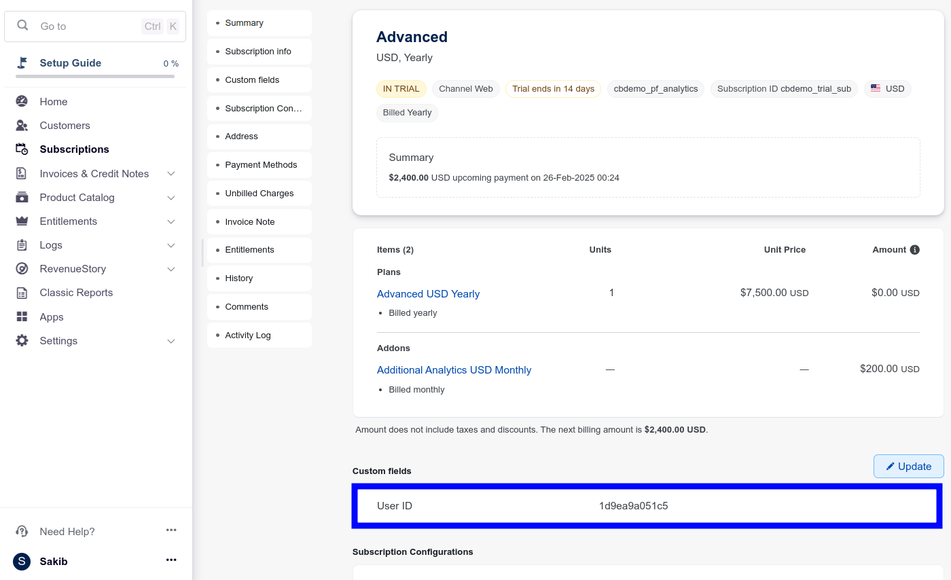This screenshot has width=951, height=580.
Task: Open Additional Analytics USD Monthly addon link
Action: point(454,370)
